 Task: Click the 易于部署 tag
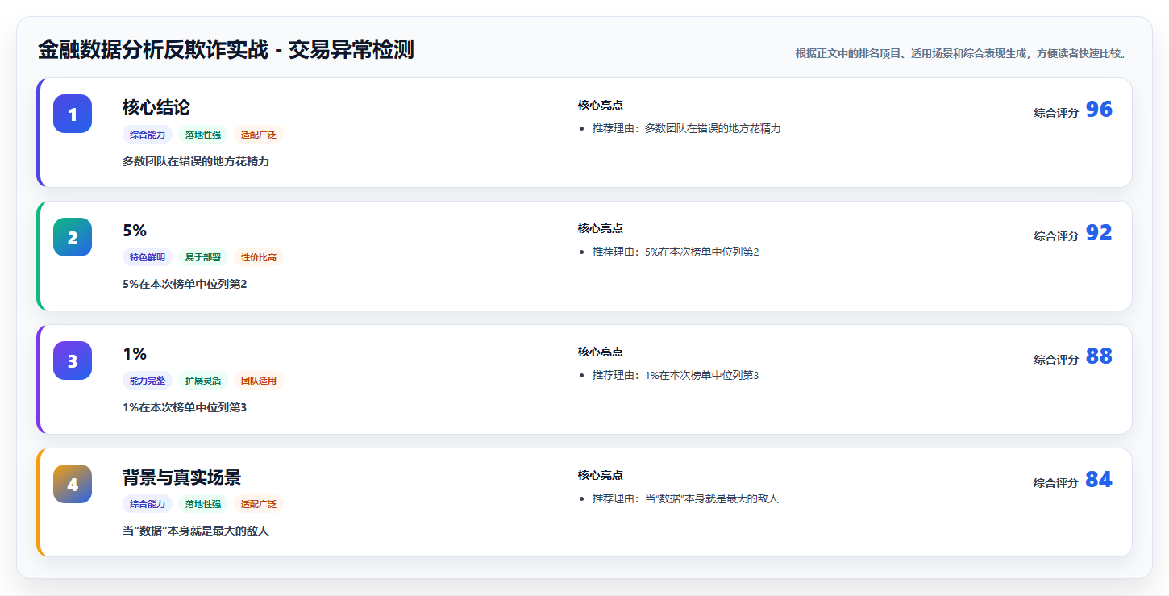point(203,258)
